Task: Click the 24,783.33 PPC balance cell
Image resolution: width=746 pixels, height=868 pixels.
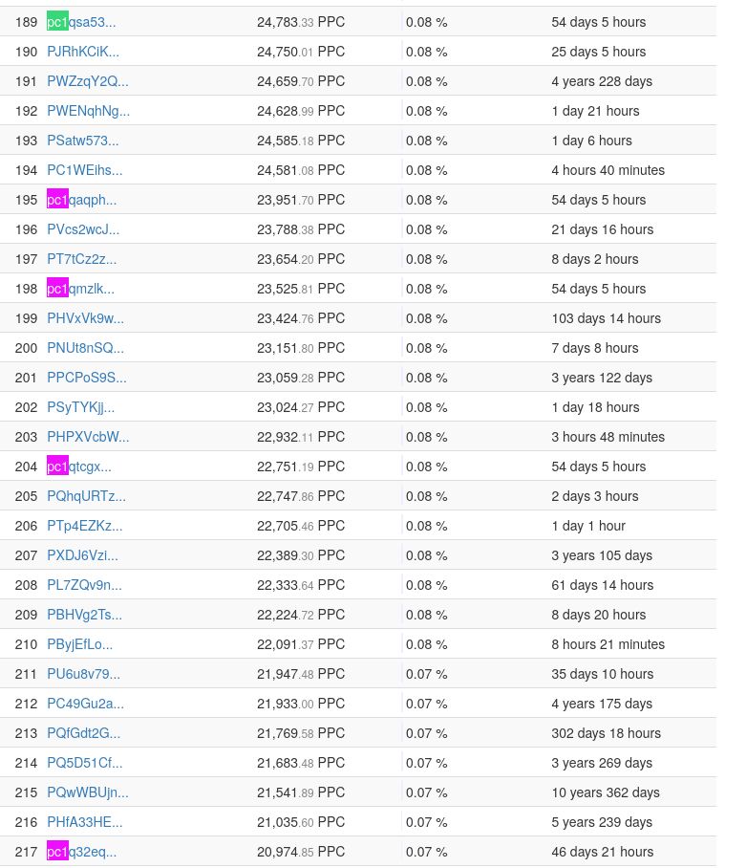Action: 301,22
